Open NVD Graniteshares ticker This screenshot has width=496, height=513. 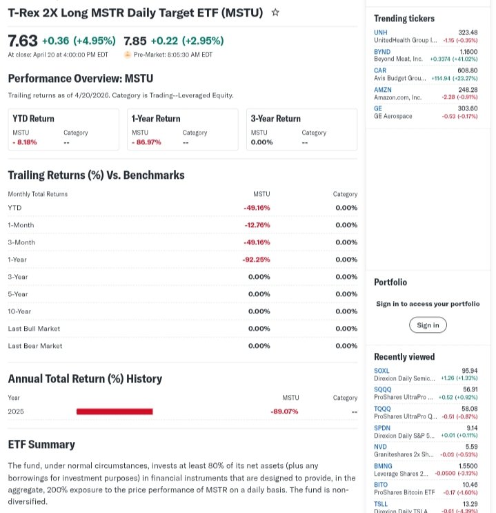[x=380, y=447]
